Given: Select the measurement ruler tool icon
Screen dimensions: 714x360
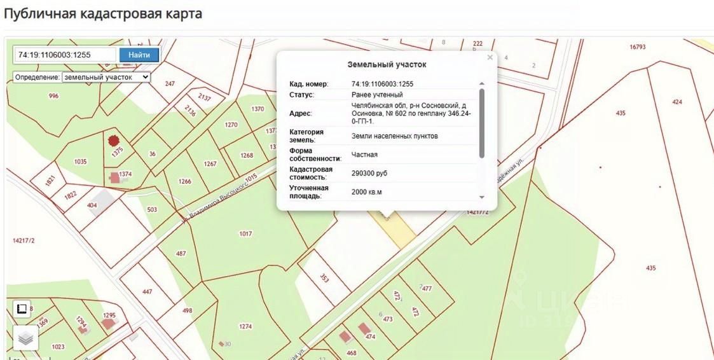Looking at the screenshot, I should click(22, 309).
